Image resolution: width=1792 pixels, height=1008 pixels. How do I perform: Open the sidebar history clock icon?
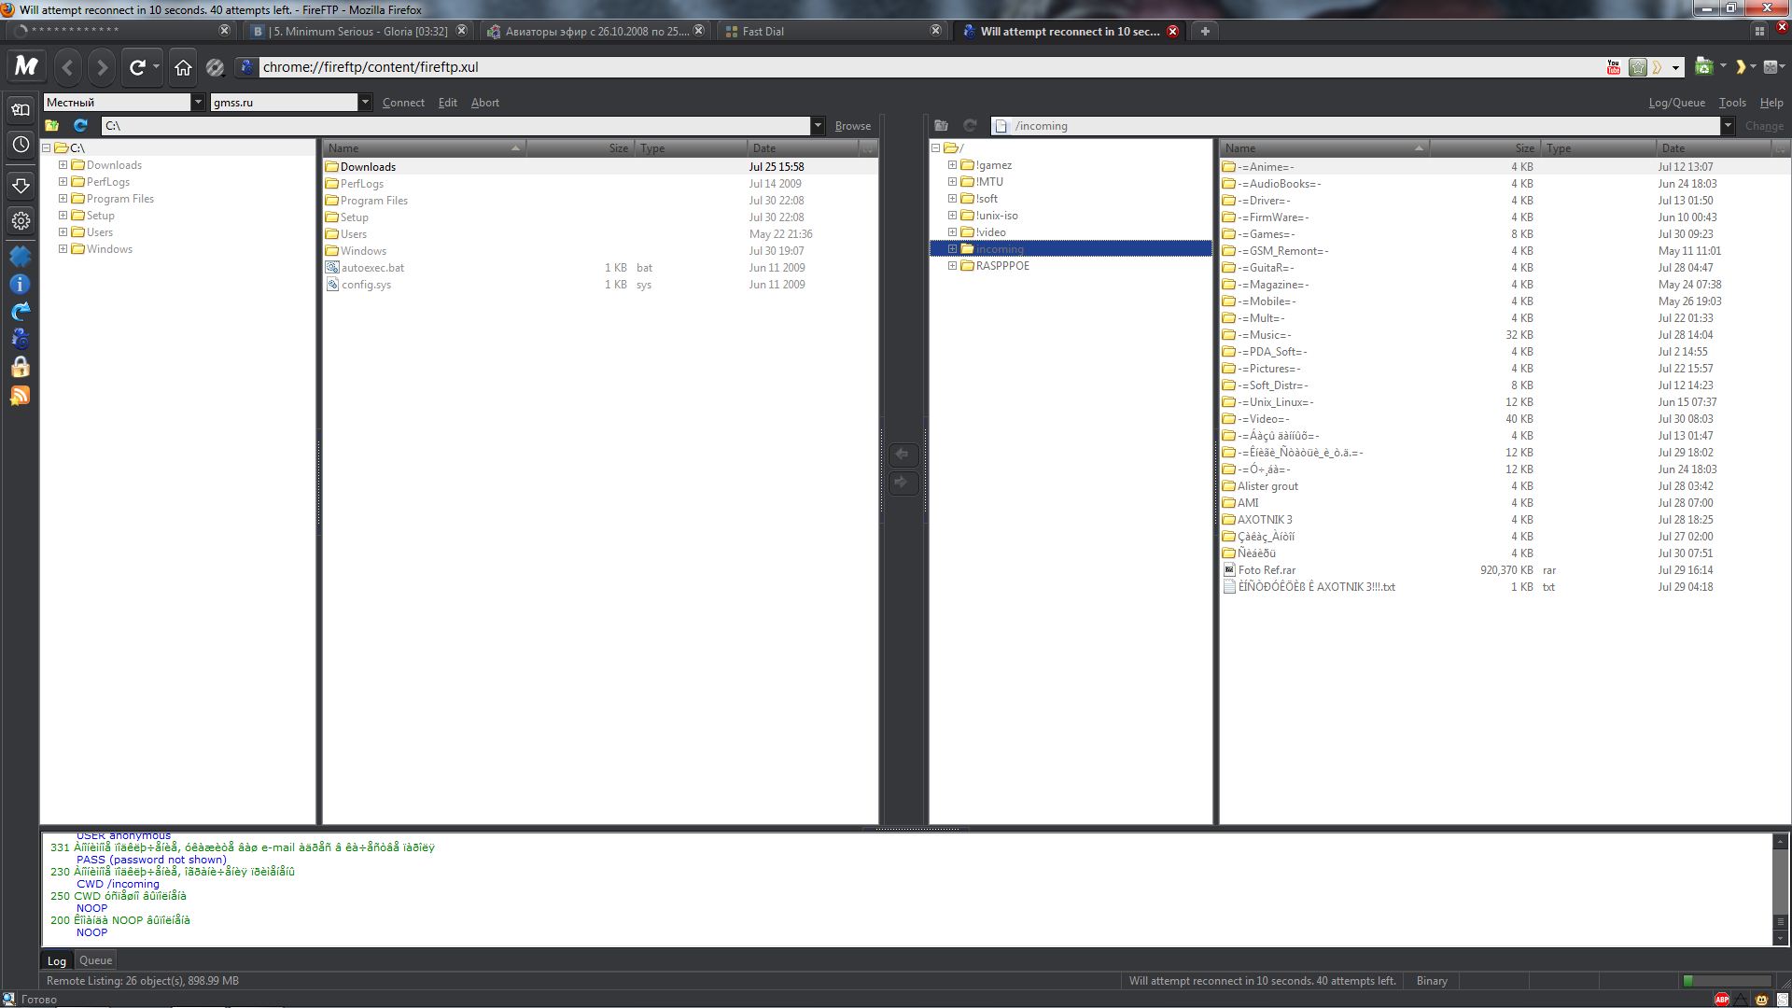point(21,145)
